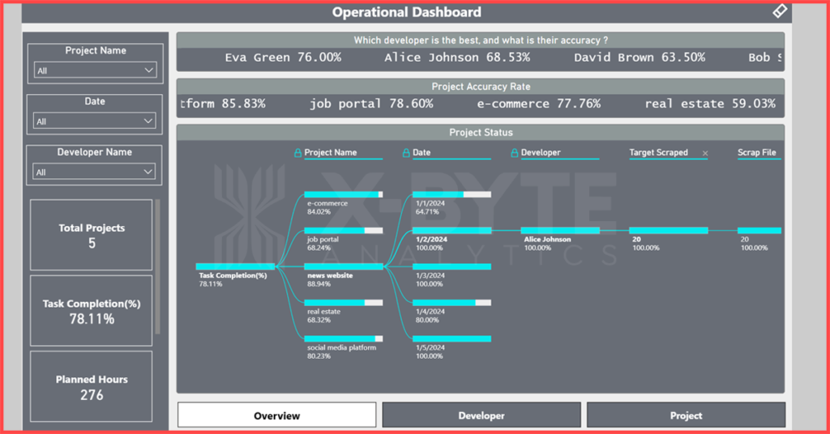Viewport: 830px width, 434px height.
Task: Click the left panel vertical scrollbar
Action: pos(157,267)
